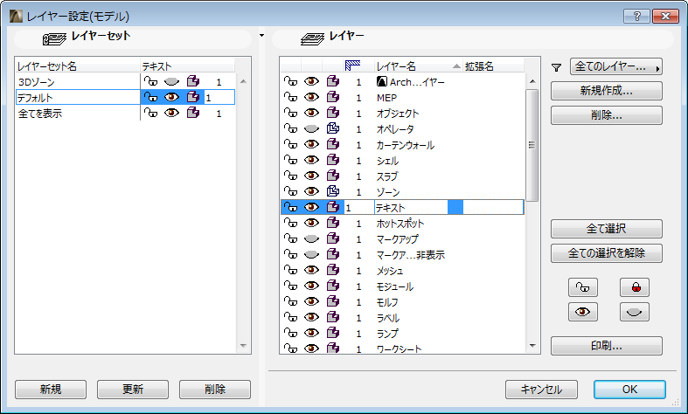This screenshot has width=688, height=414.
Task: Open the 全てのレイヤー filter dropdown
Action: [616, 66]
